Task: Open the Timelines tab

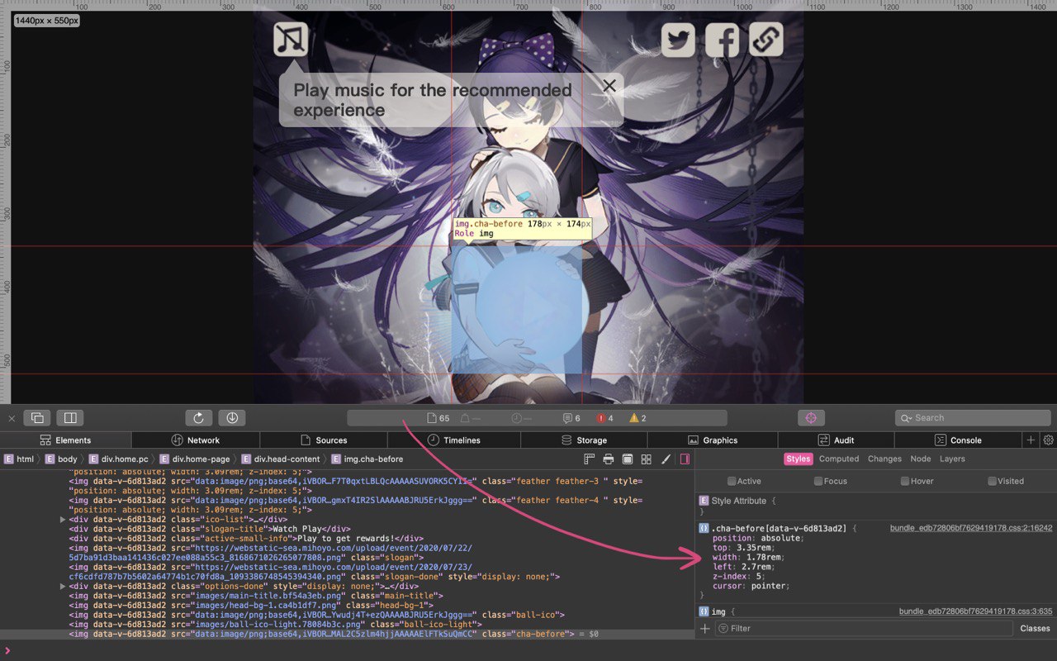Action: click(453, 440)
